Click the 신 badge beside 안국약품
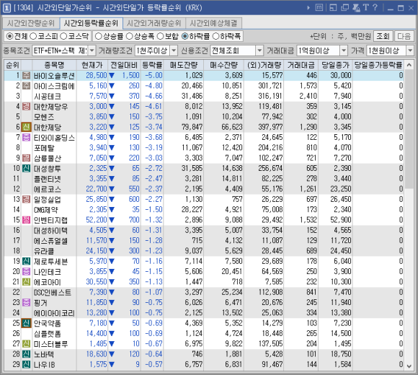418x375 pixels. [26, 323]
